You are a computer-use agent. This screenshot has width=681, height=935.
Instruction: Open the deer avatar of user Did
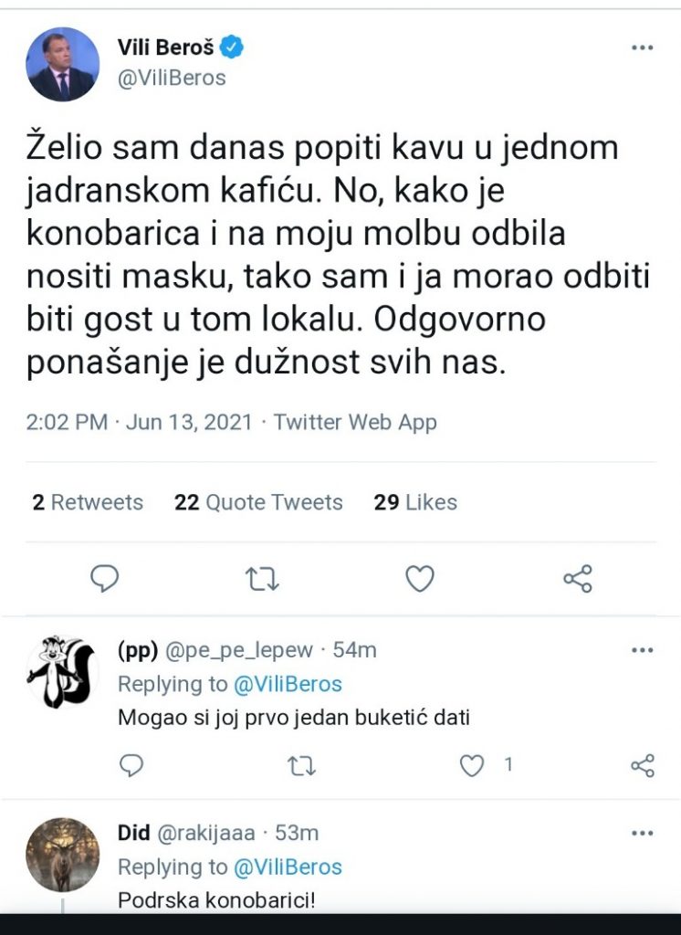pos(62,855)
